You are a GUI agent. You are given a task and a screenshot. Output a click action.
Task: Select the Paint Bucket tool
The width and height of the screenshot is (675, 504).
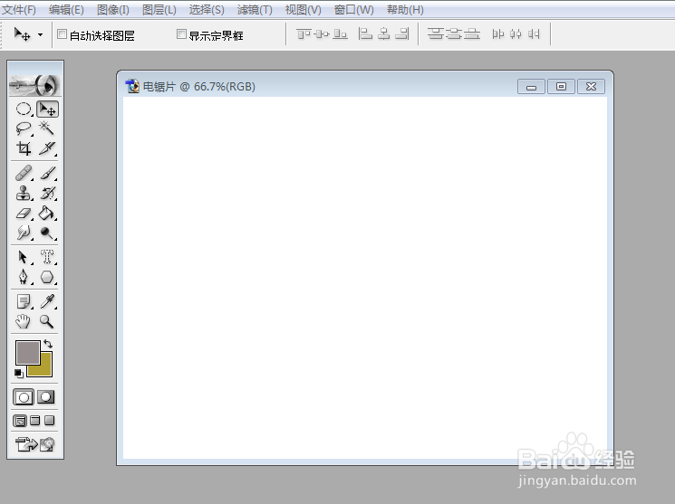pos(47,213)
